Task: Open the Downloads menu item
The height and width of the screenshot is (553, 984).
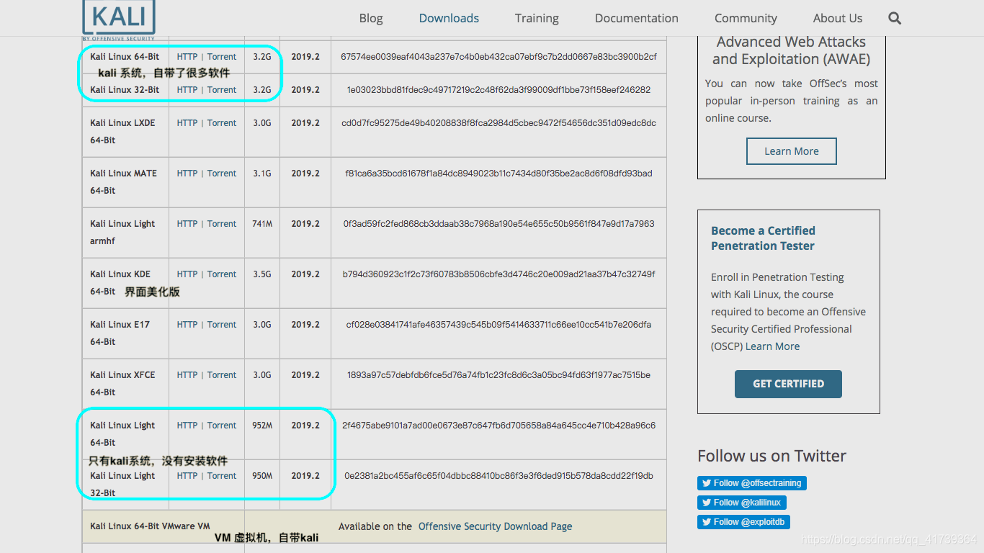Action: (x=449, y=18)
